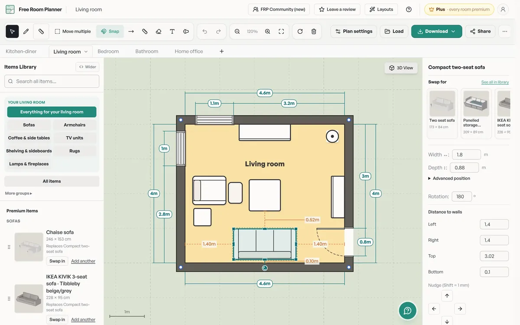Select Lamps & fireplaces category

[29, 164]
